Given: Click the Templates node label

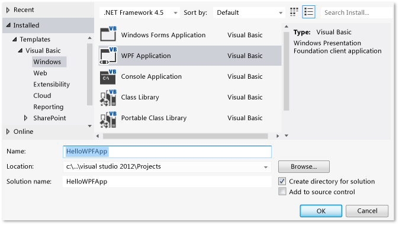Looking at the screenshot, I should (35, 39).
